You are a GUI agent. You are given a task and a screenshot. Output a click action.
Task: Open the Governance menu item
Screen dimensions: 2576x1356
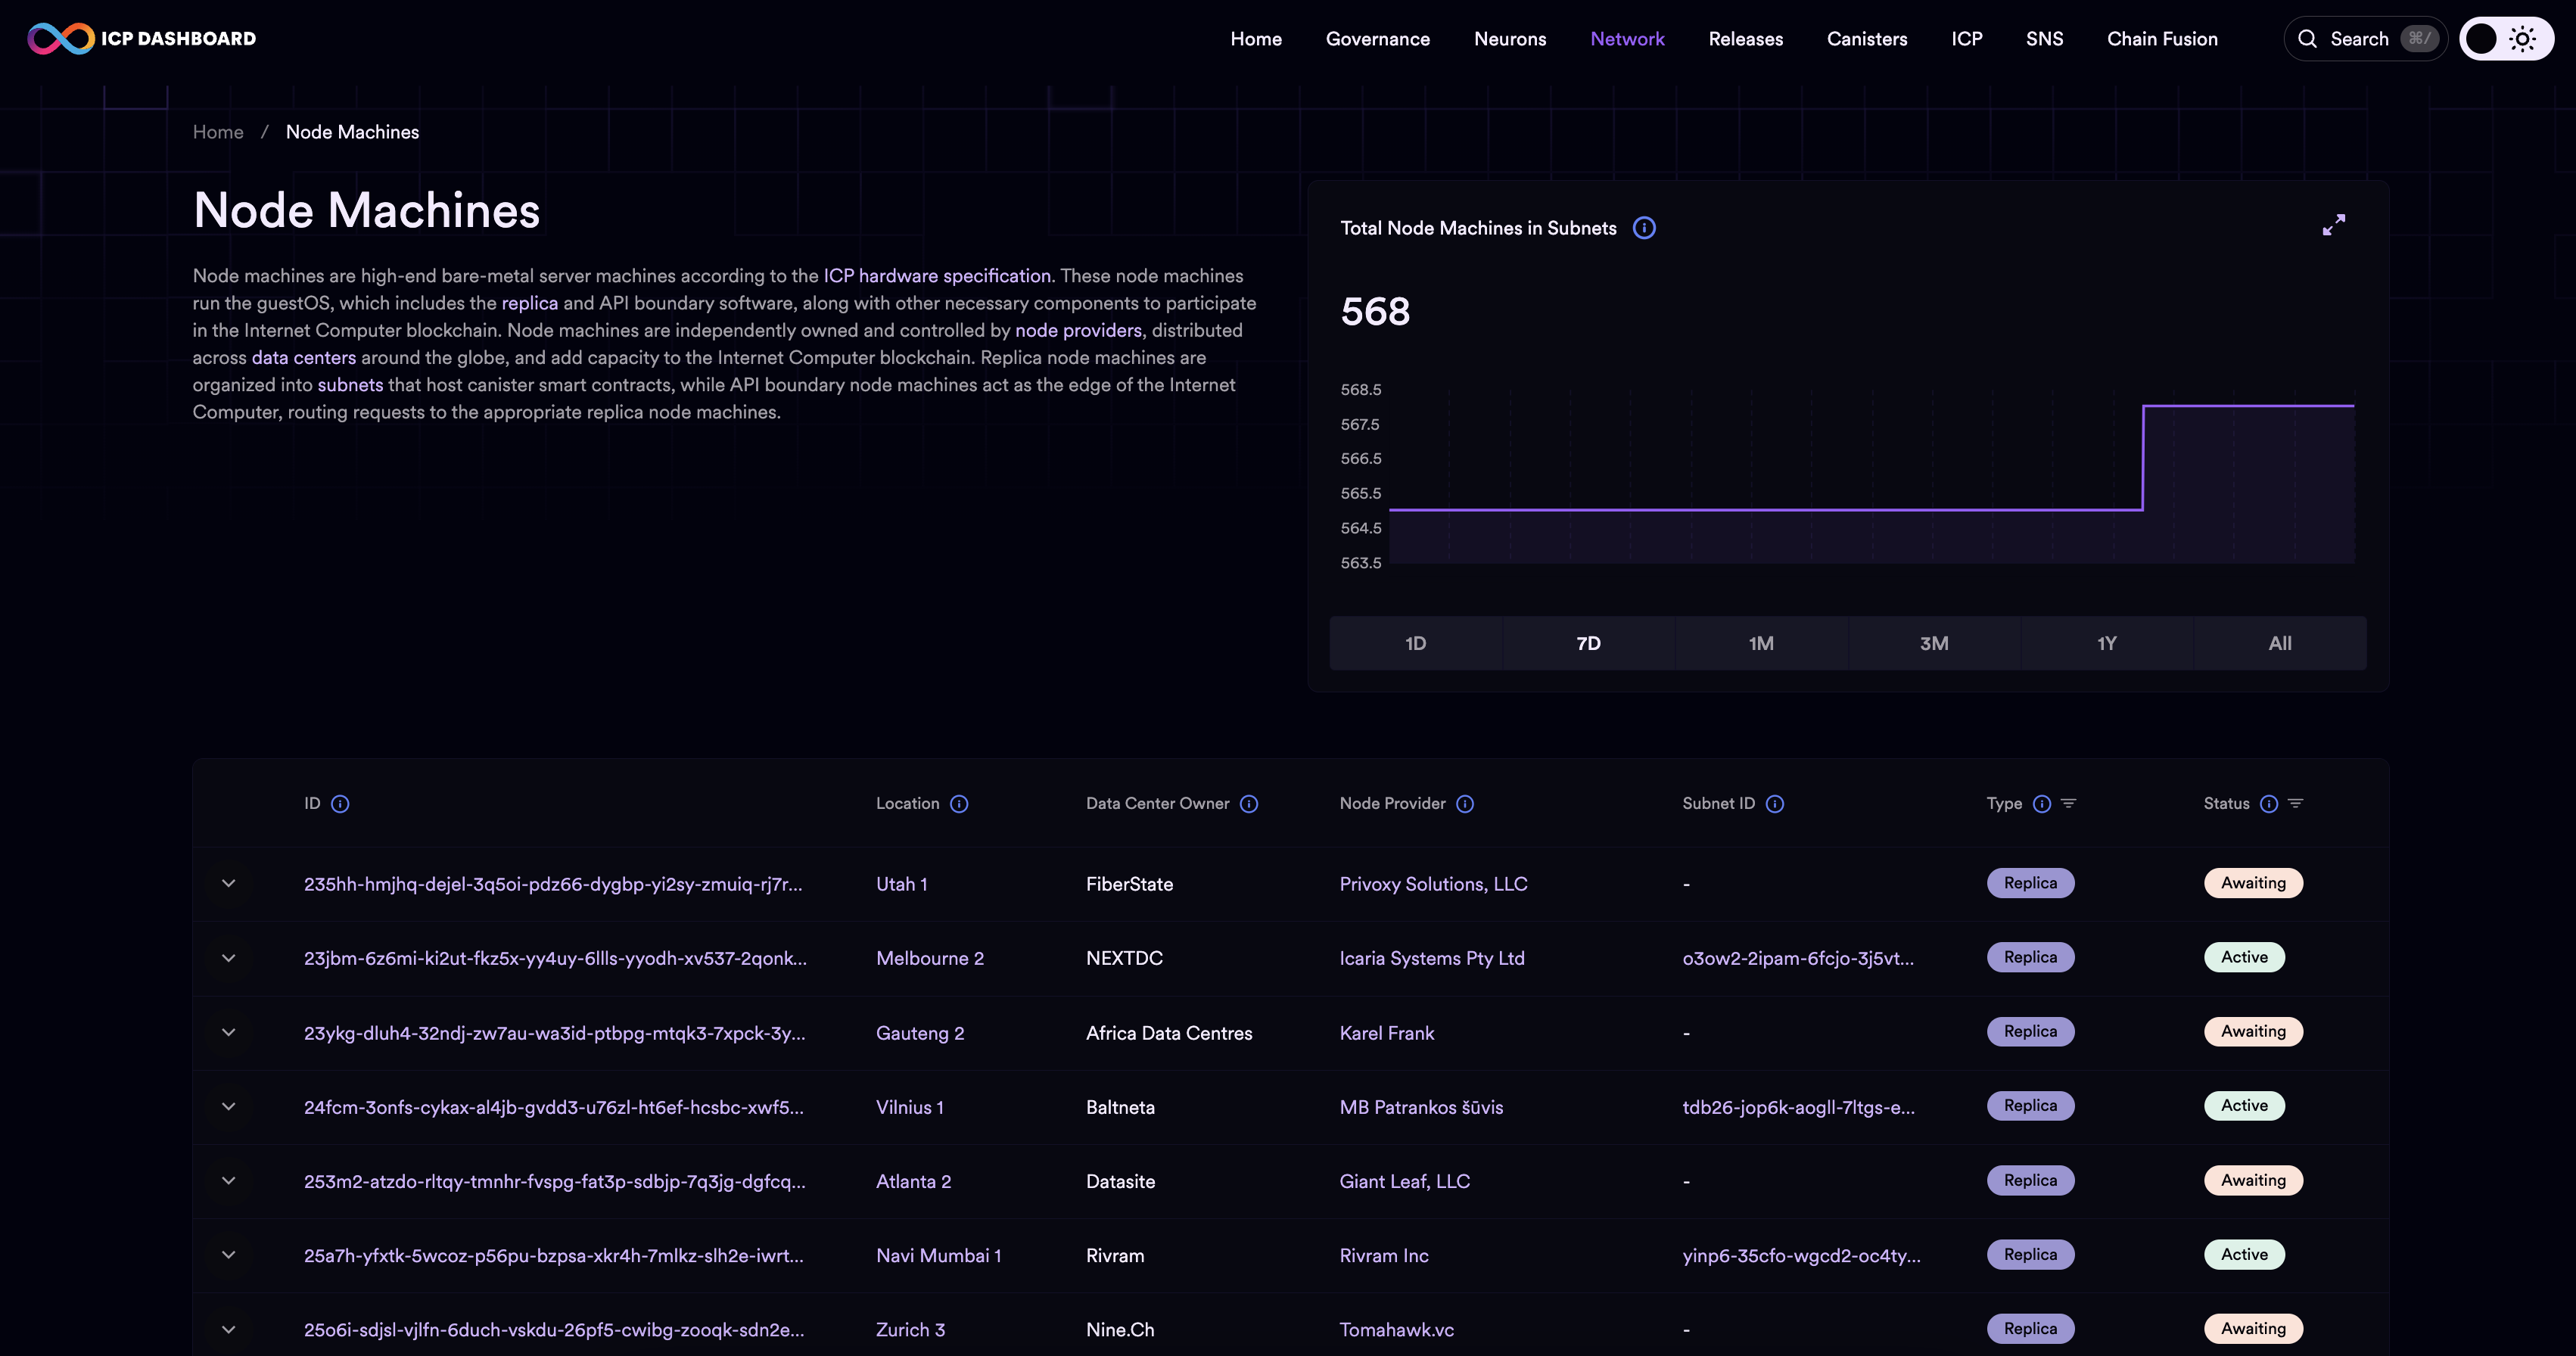1378,38
